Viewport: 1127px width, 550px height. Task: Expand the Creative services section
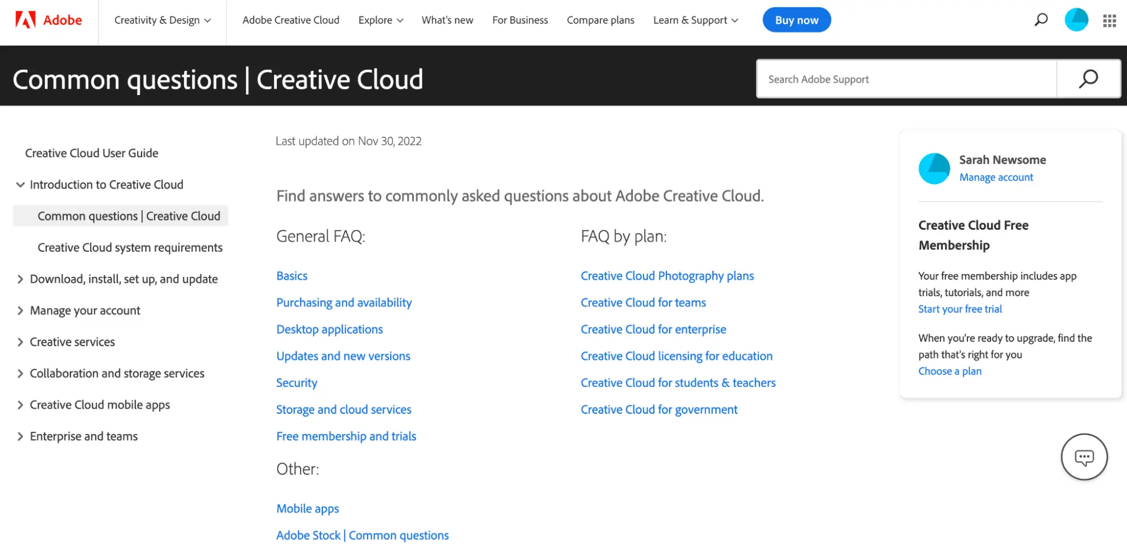pyautogui.click(x=20, y=342)
